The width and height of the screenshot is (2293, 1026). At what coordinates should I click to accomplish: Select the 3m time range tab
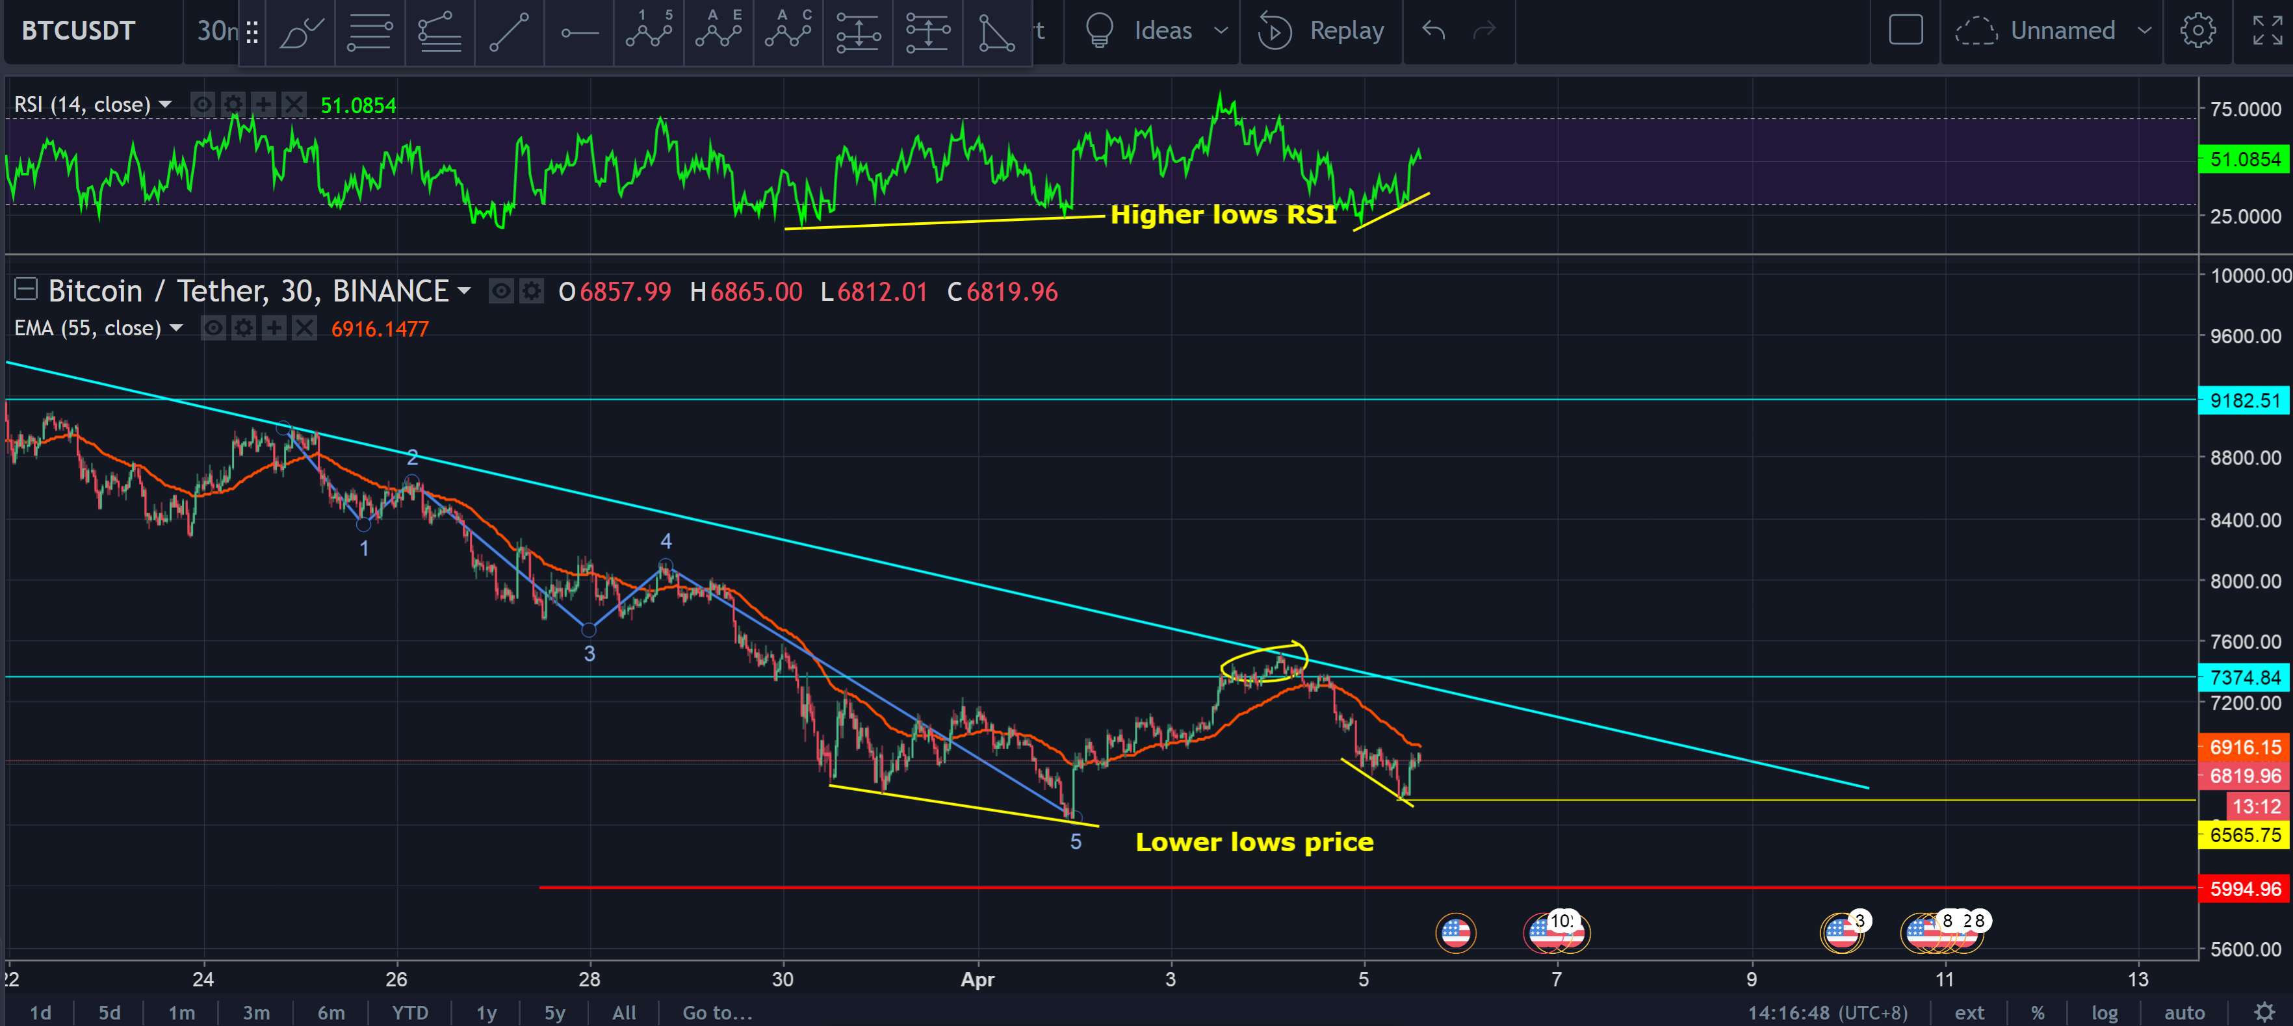(x=256, y=1012)
